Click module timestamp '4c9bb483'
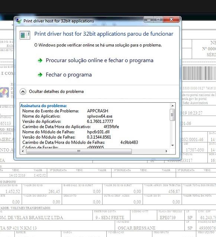This screenshot has width=216, height=237. (129, 142)
